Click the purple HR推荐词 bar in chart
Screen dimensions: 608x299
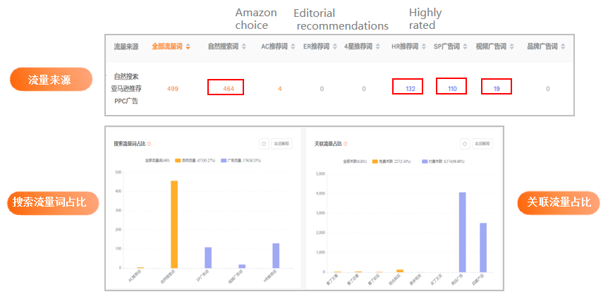pyautogui.click(x=276, y=255)
